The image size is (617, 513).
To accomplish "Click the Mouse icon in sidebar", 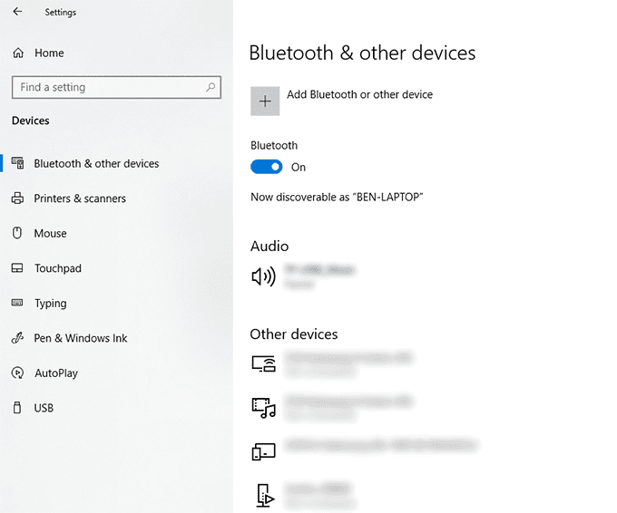I will (x=17, y=233).
